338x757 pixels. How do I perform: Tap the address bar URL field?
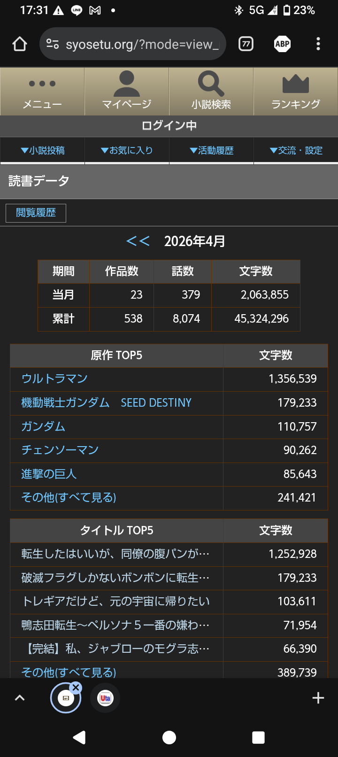coord(141,44)
